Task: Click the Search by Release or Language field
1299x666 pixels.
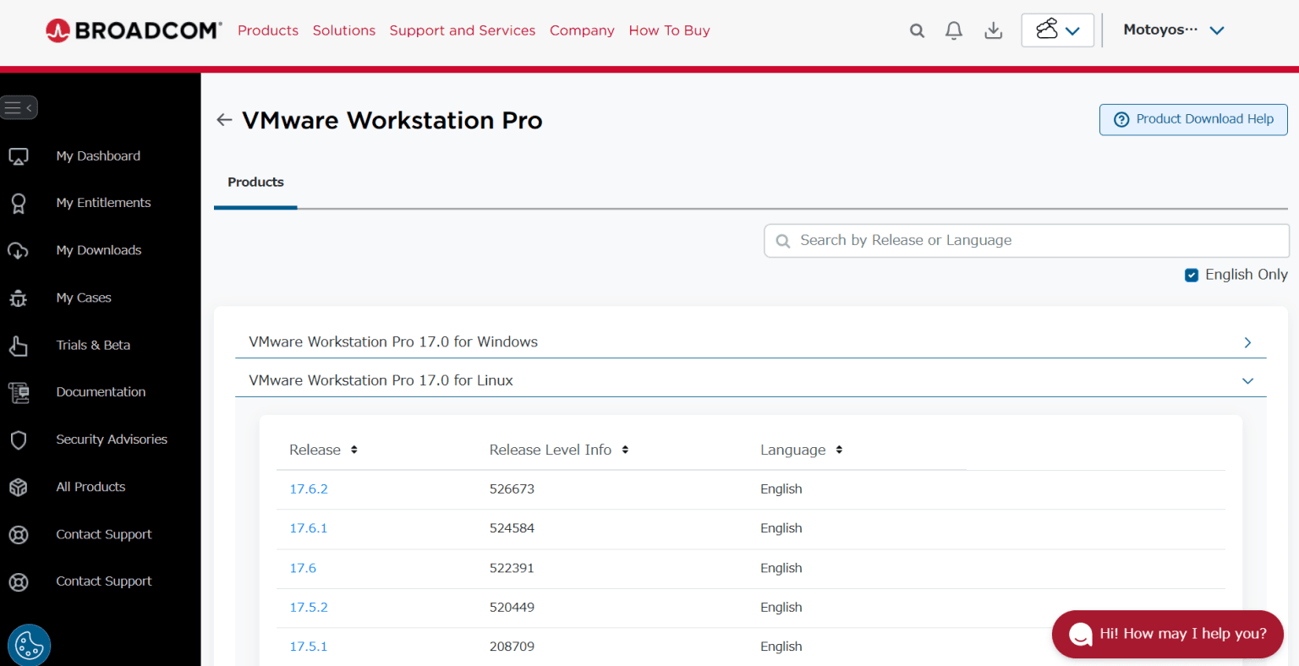Action: [1025, 241]
